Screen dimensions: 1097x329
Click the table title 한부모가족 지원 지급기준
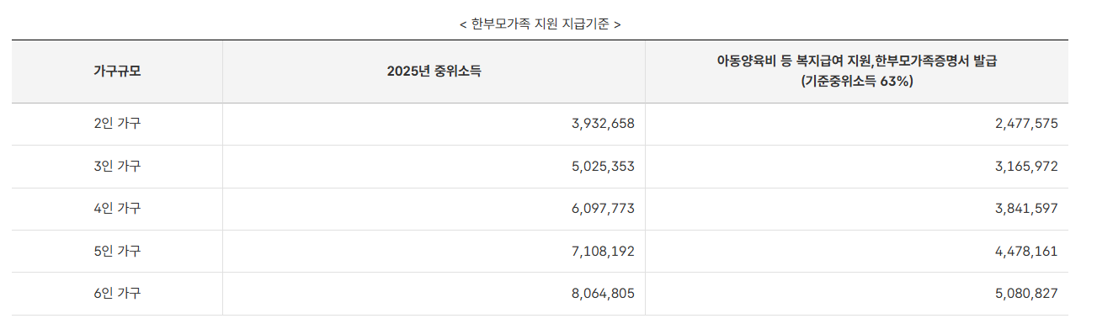point(541,24)
